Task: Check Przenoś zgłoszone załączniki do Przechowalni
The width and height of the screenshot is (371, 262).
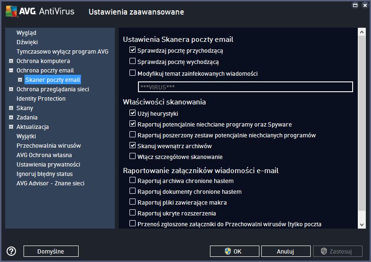Action: tap(132, 224)
